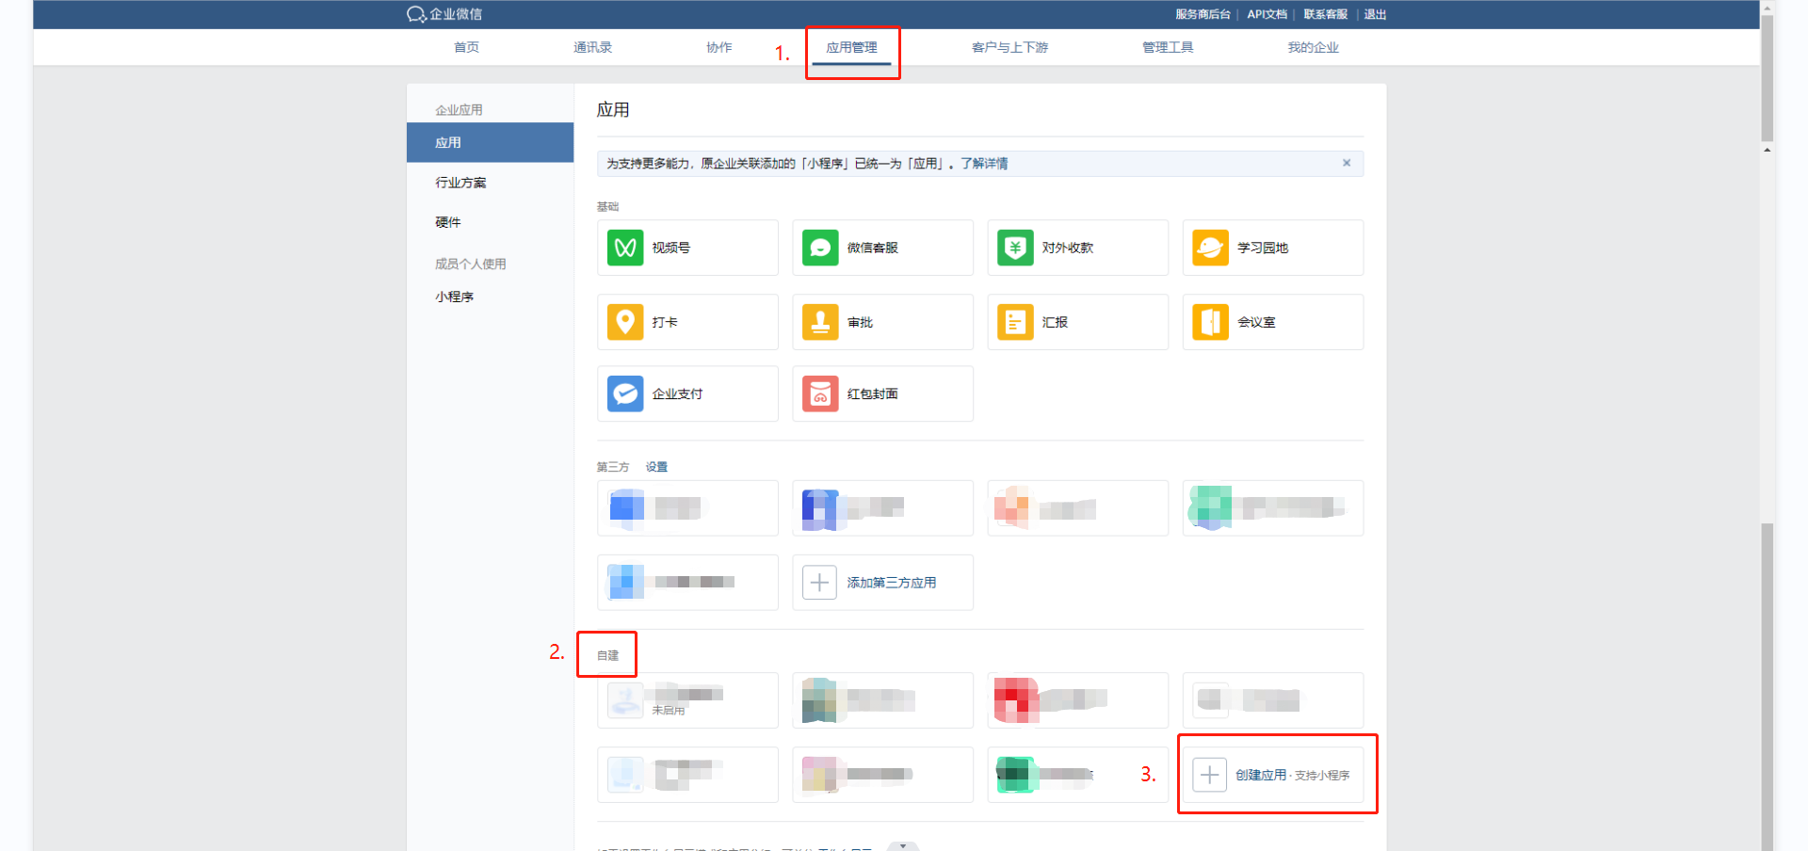The height and width of the screenshot is (851, 1808).
Task: Open the 微信客服 app icon
Action: point(820,248)
